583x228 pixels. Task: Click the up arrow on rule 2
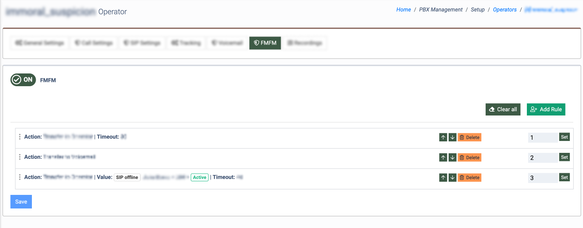[x=443, y=158]
